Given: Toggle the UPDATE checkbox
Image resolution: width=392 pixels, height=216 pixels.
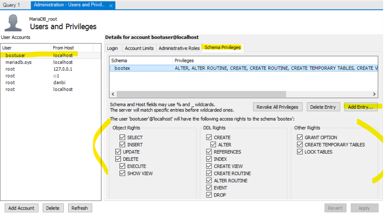Looking at the screenshot, I should click(x=118, y=152).
